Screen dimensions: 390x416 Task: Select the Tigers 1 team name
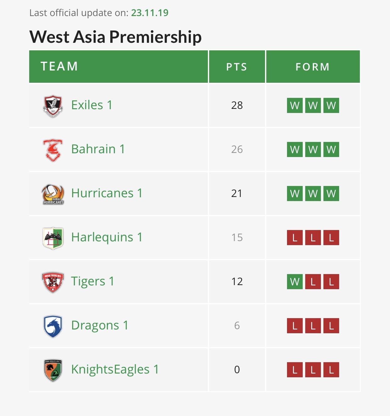click(x=93, y=281)
